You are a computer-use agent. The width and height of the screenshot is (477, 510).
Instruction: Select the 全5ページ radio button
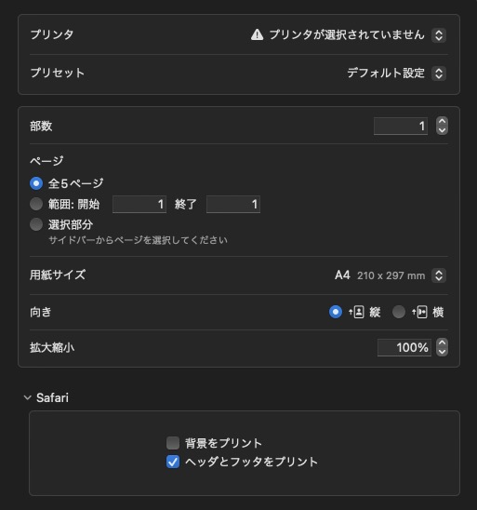[36, 183]
